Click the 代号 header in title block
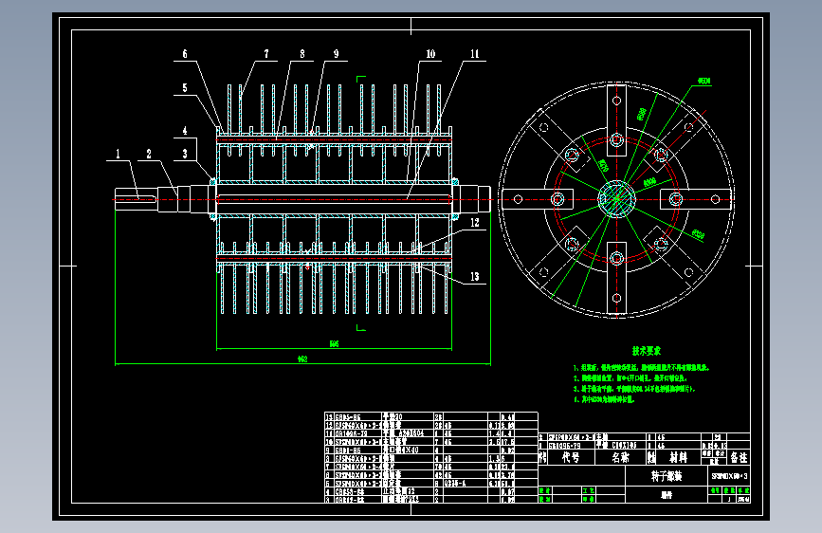The height and width of the screenshot is (533, 822). coord(571,457)
